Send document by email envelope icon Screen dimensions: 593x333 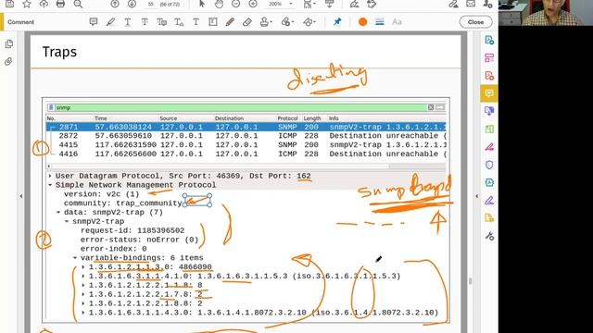tap(471, 4)
